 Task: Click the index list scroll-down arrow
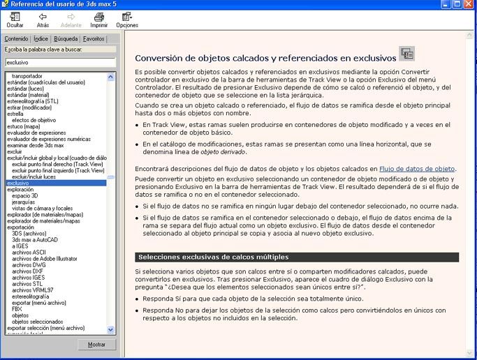click(x=111, y=329)
